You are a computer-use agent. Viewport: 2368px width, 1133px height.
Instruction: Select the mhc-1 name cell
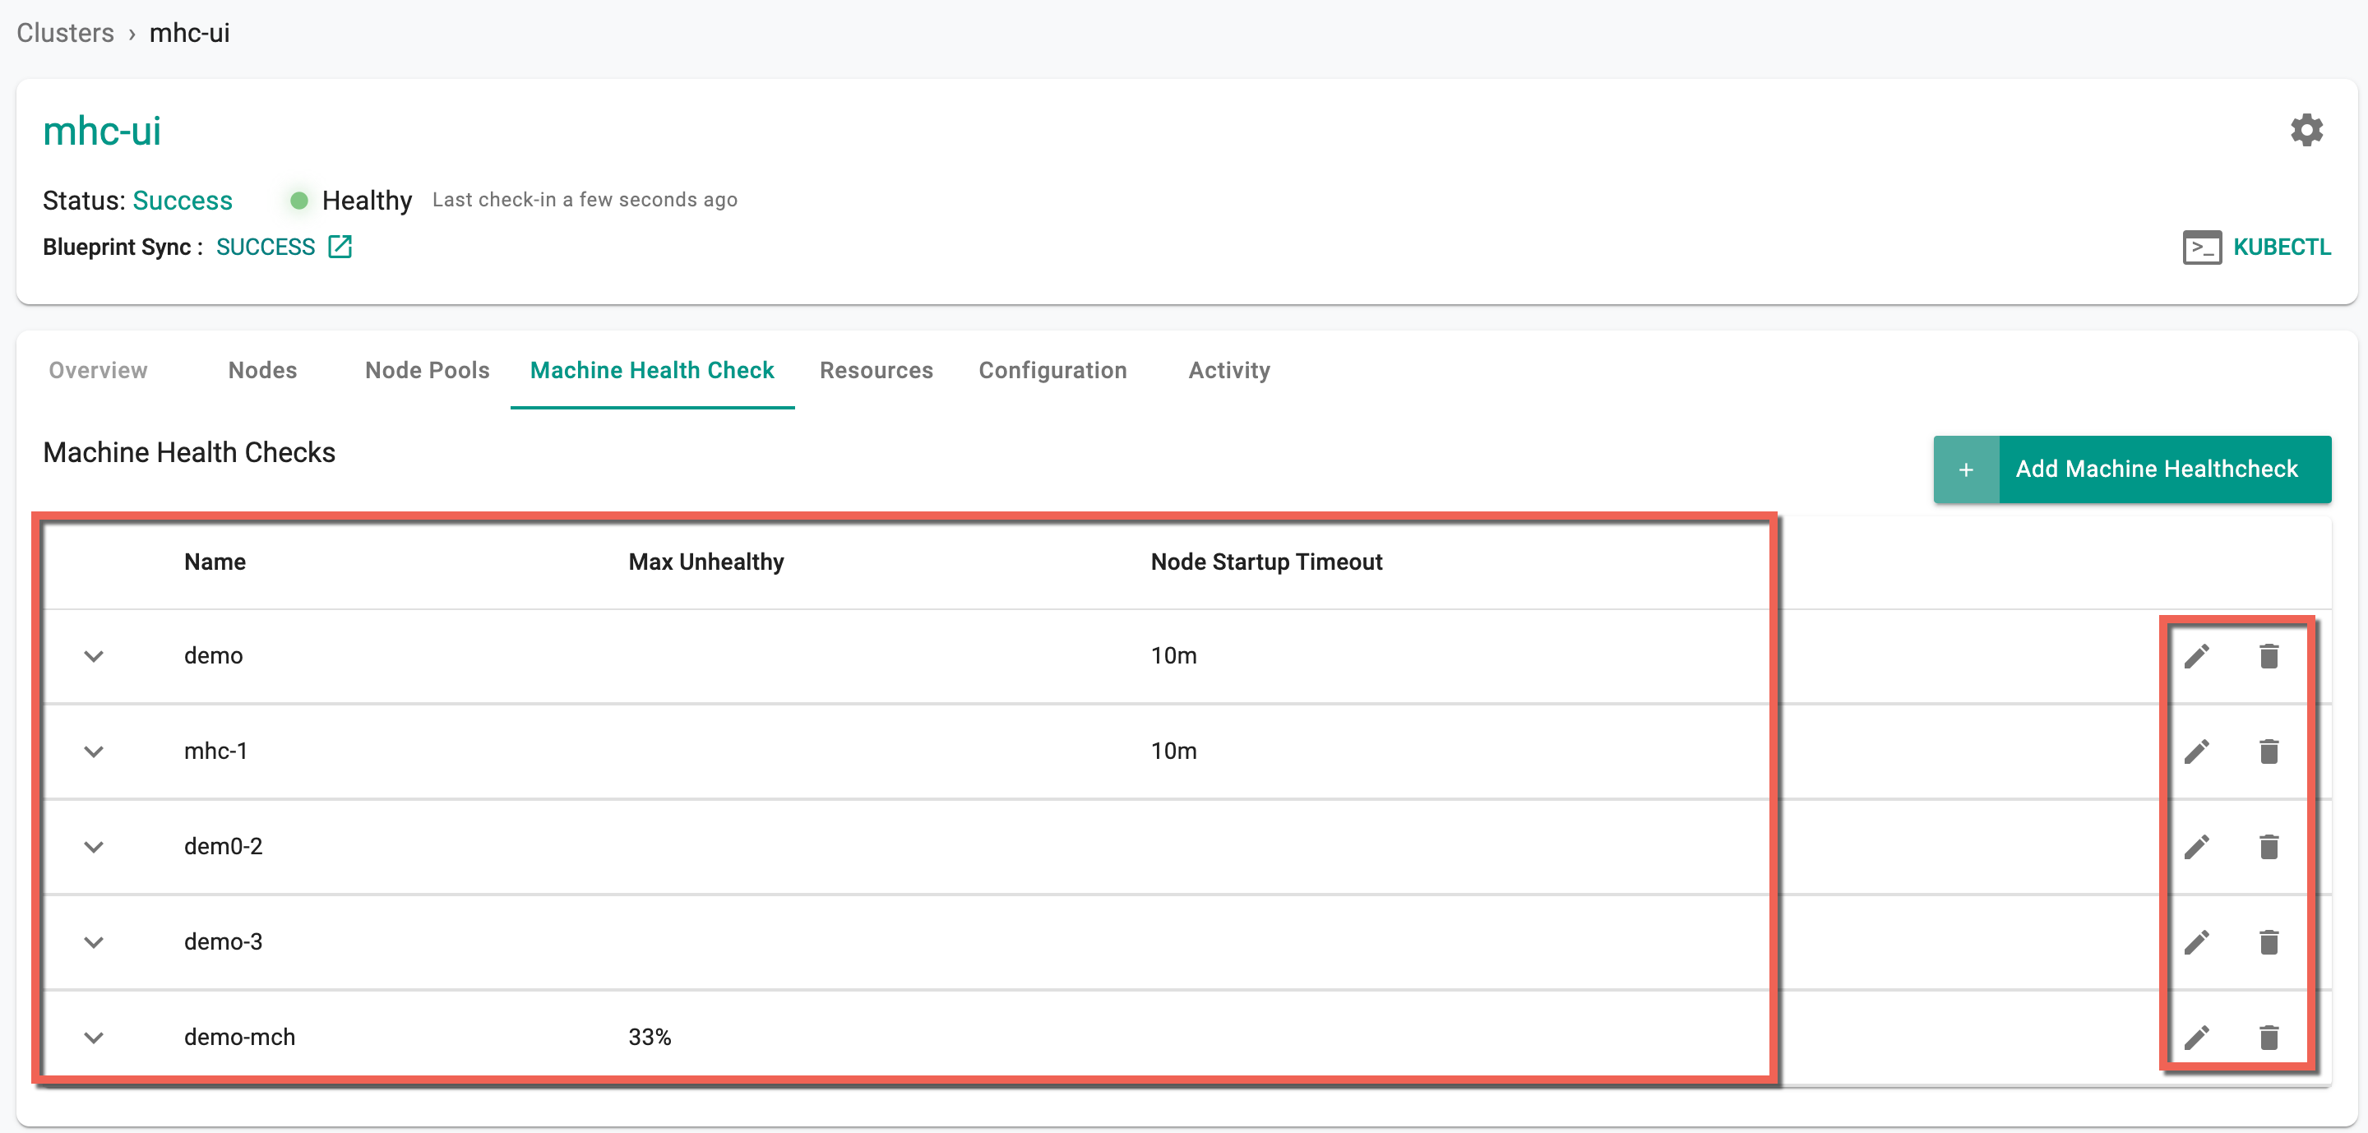coord(215,751)
